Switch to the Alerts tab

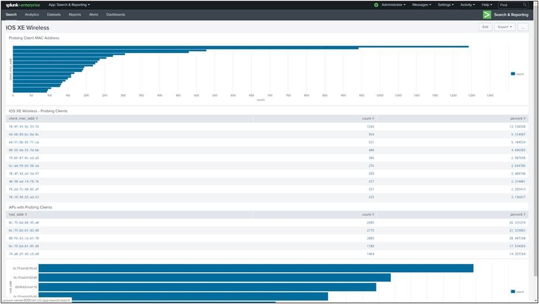pyautogui.click(x=94, y=14)
